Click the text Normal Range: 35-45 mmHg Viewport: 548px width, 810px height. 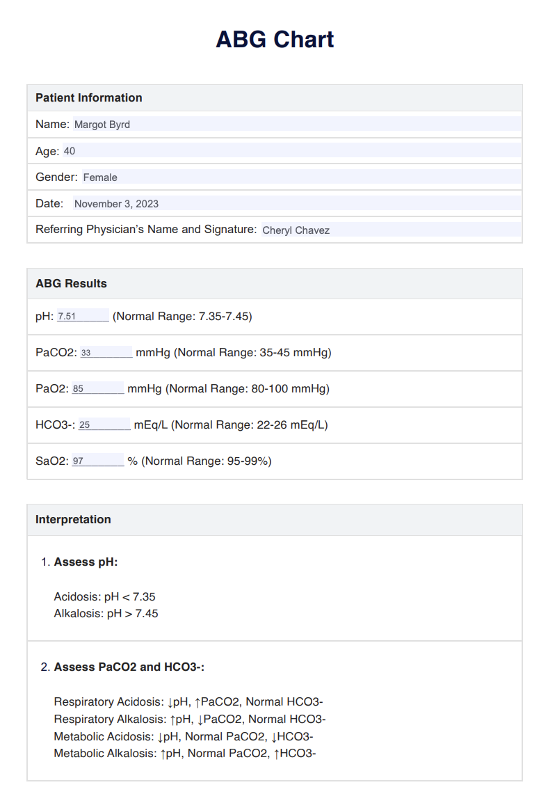click(252, 352)
